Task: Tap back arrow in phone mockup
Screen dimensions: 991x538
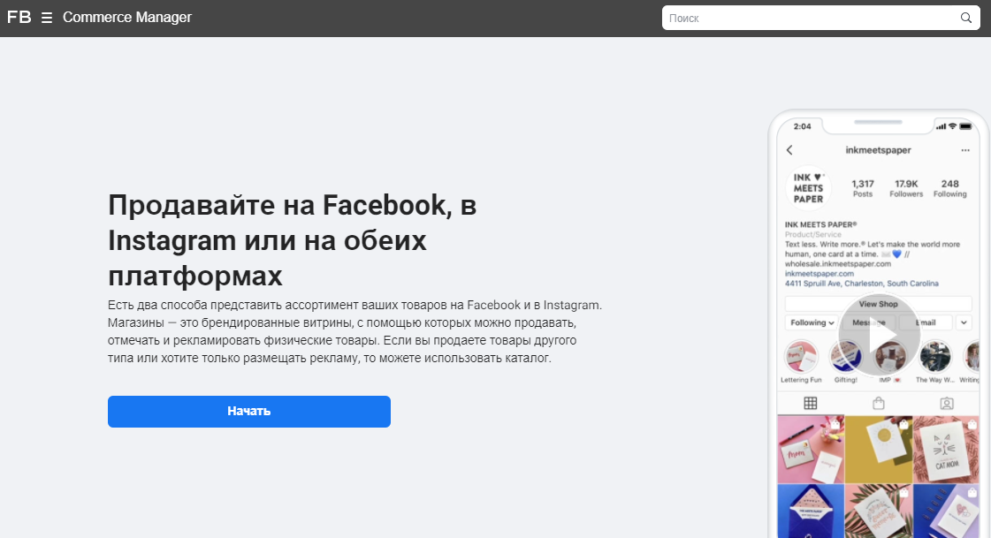Action: pos(789,150)
